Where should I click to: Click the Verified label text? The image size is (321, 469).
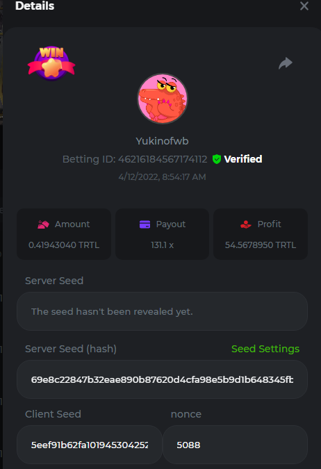point(243,159)
